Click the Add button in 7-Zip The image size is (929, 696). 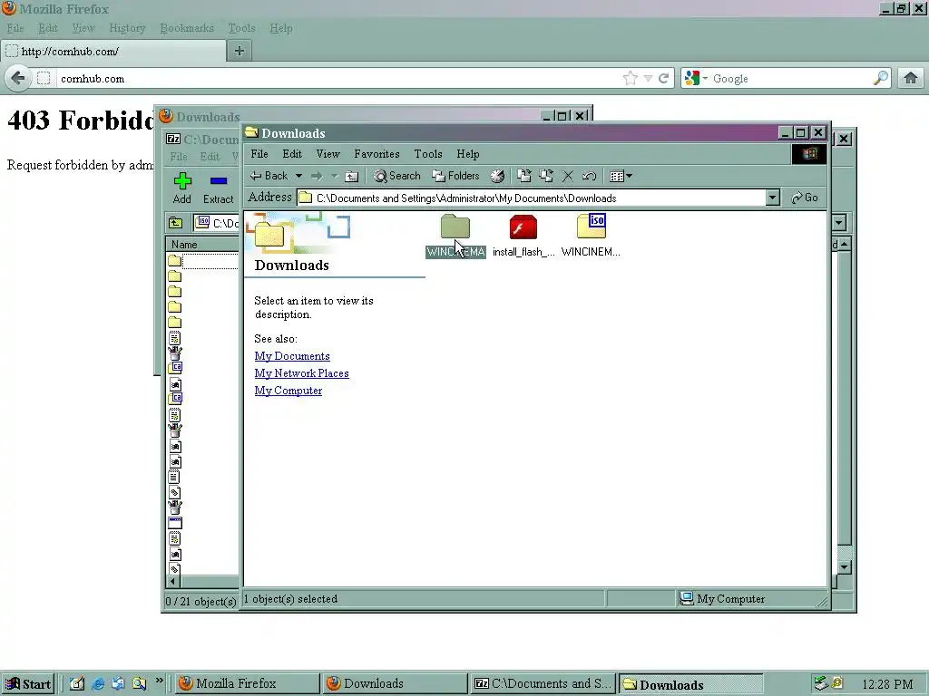point(181,188)
